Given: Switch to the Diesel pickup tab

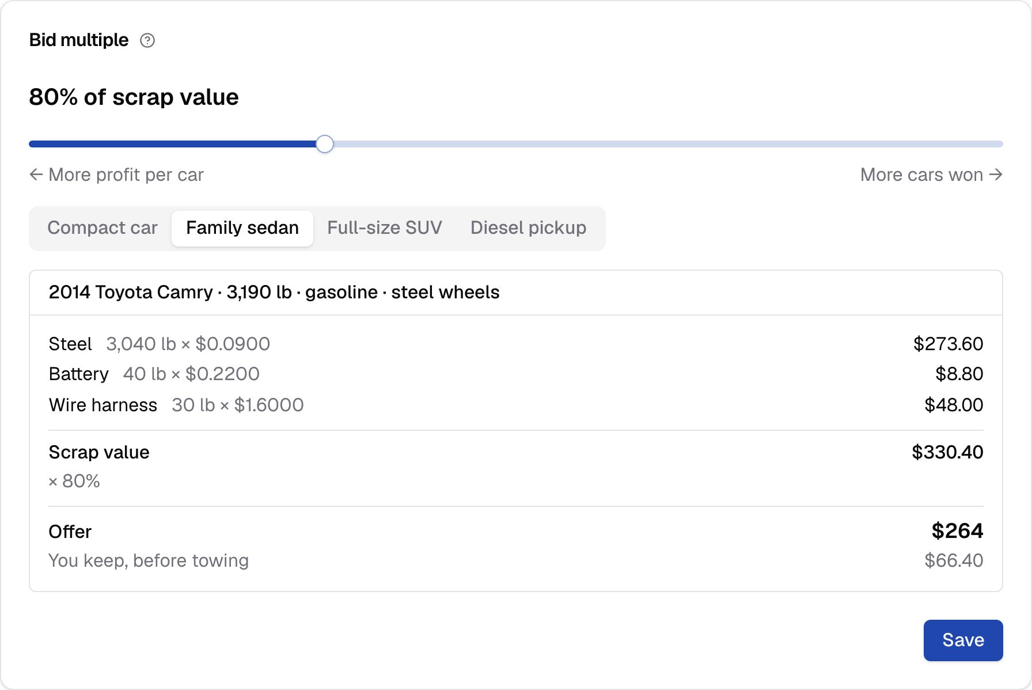Looking at the screenshot, I should 528,228.
